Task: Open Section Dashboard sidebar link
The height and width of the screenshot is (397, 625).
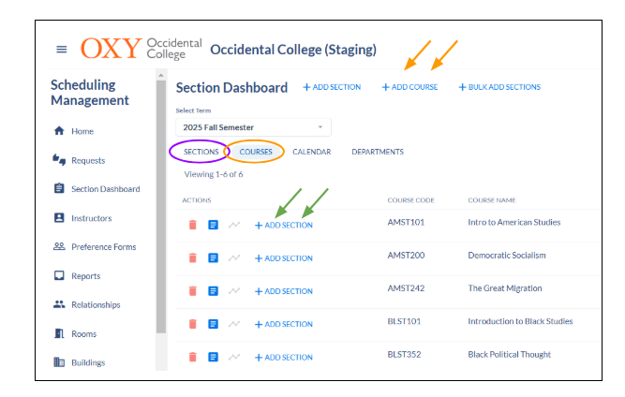Action: [106, 189]
